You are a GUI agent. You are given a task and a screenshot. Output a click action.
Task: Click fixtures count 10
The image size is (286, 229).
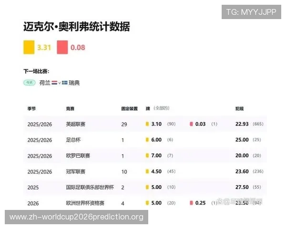pyautogui.click(x=124, y=172)
